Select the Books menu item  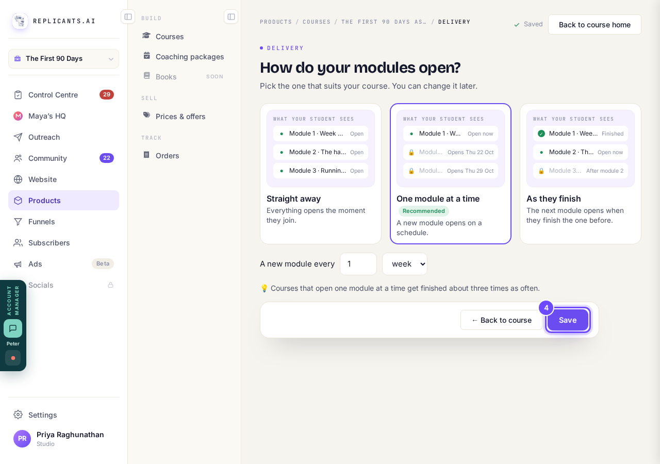tap(184, 77)
